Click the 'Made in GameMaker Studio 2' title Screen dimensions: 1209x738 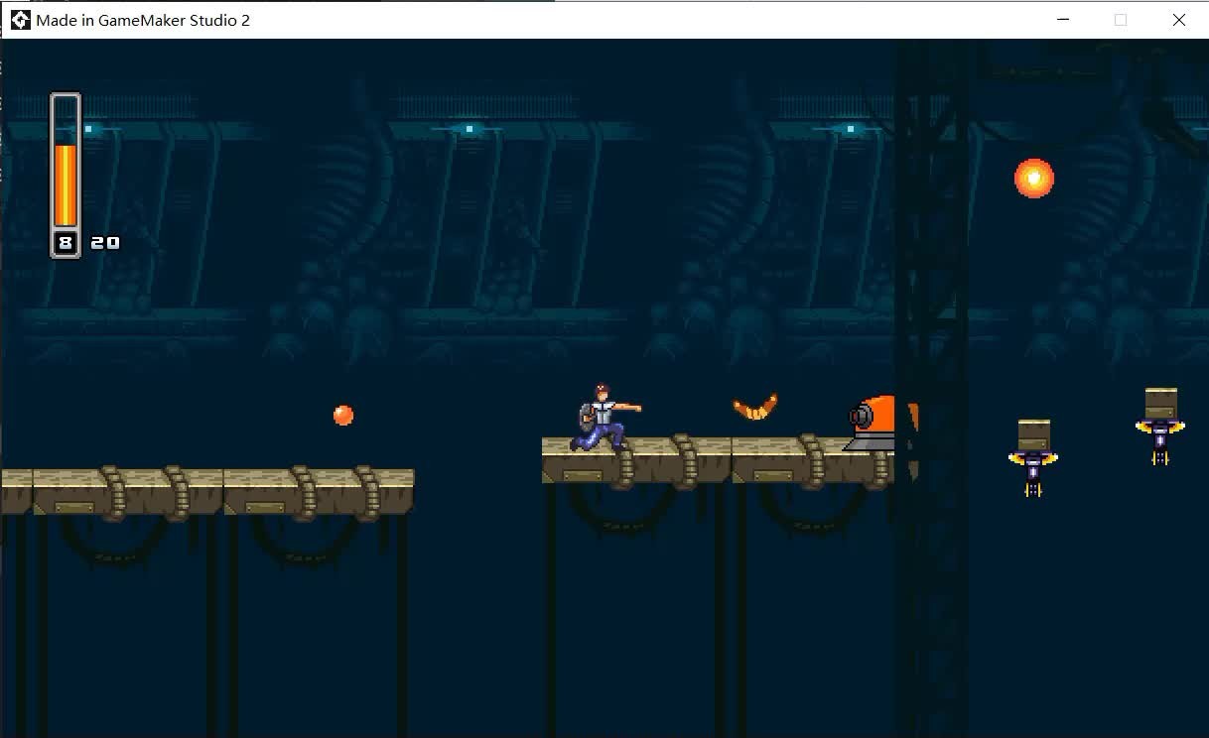(x=143, y=20)
